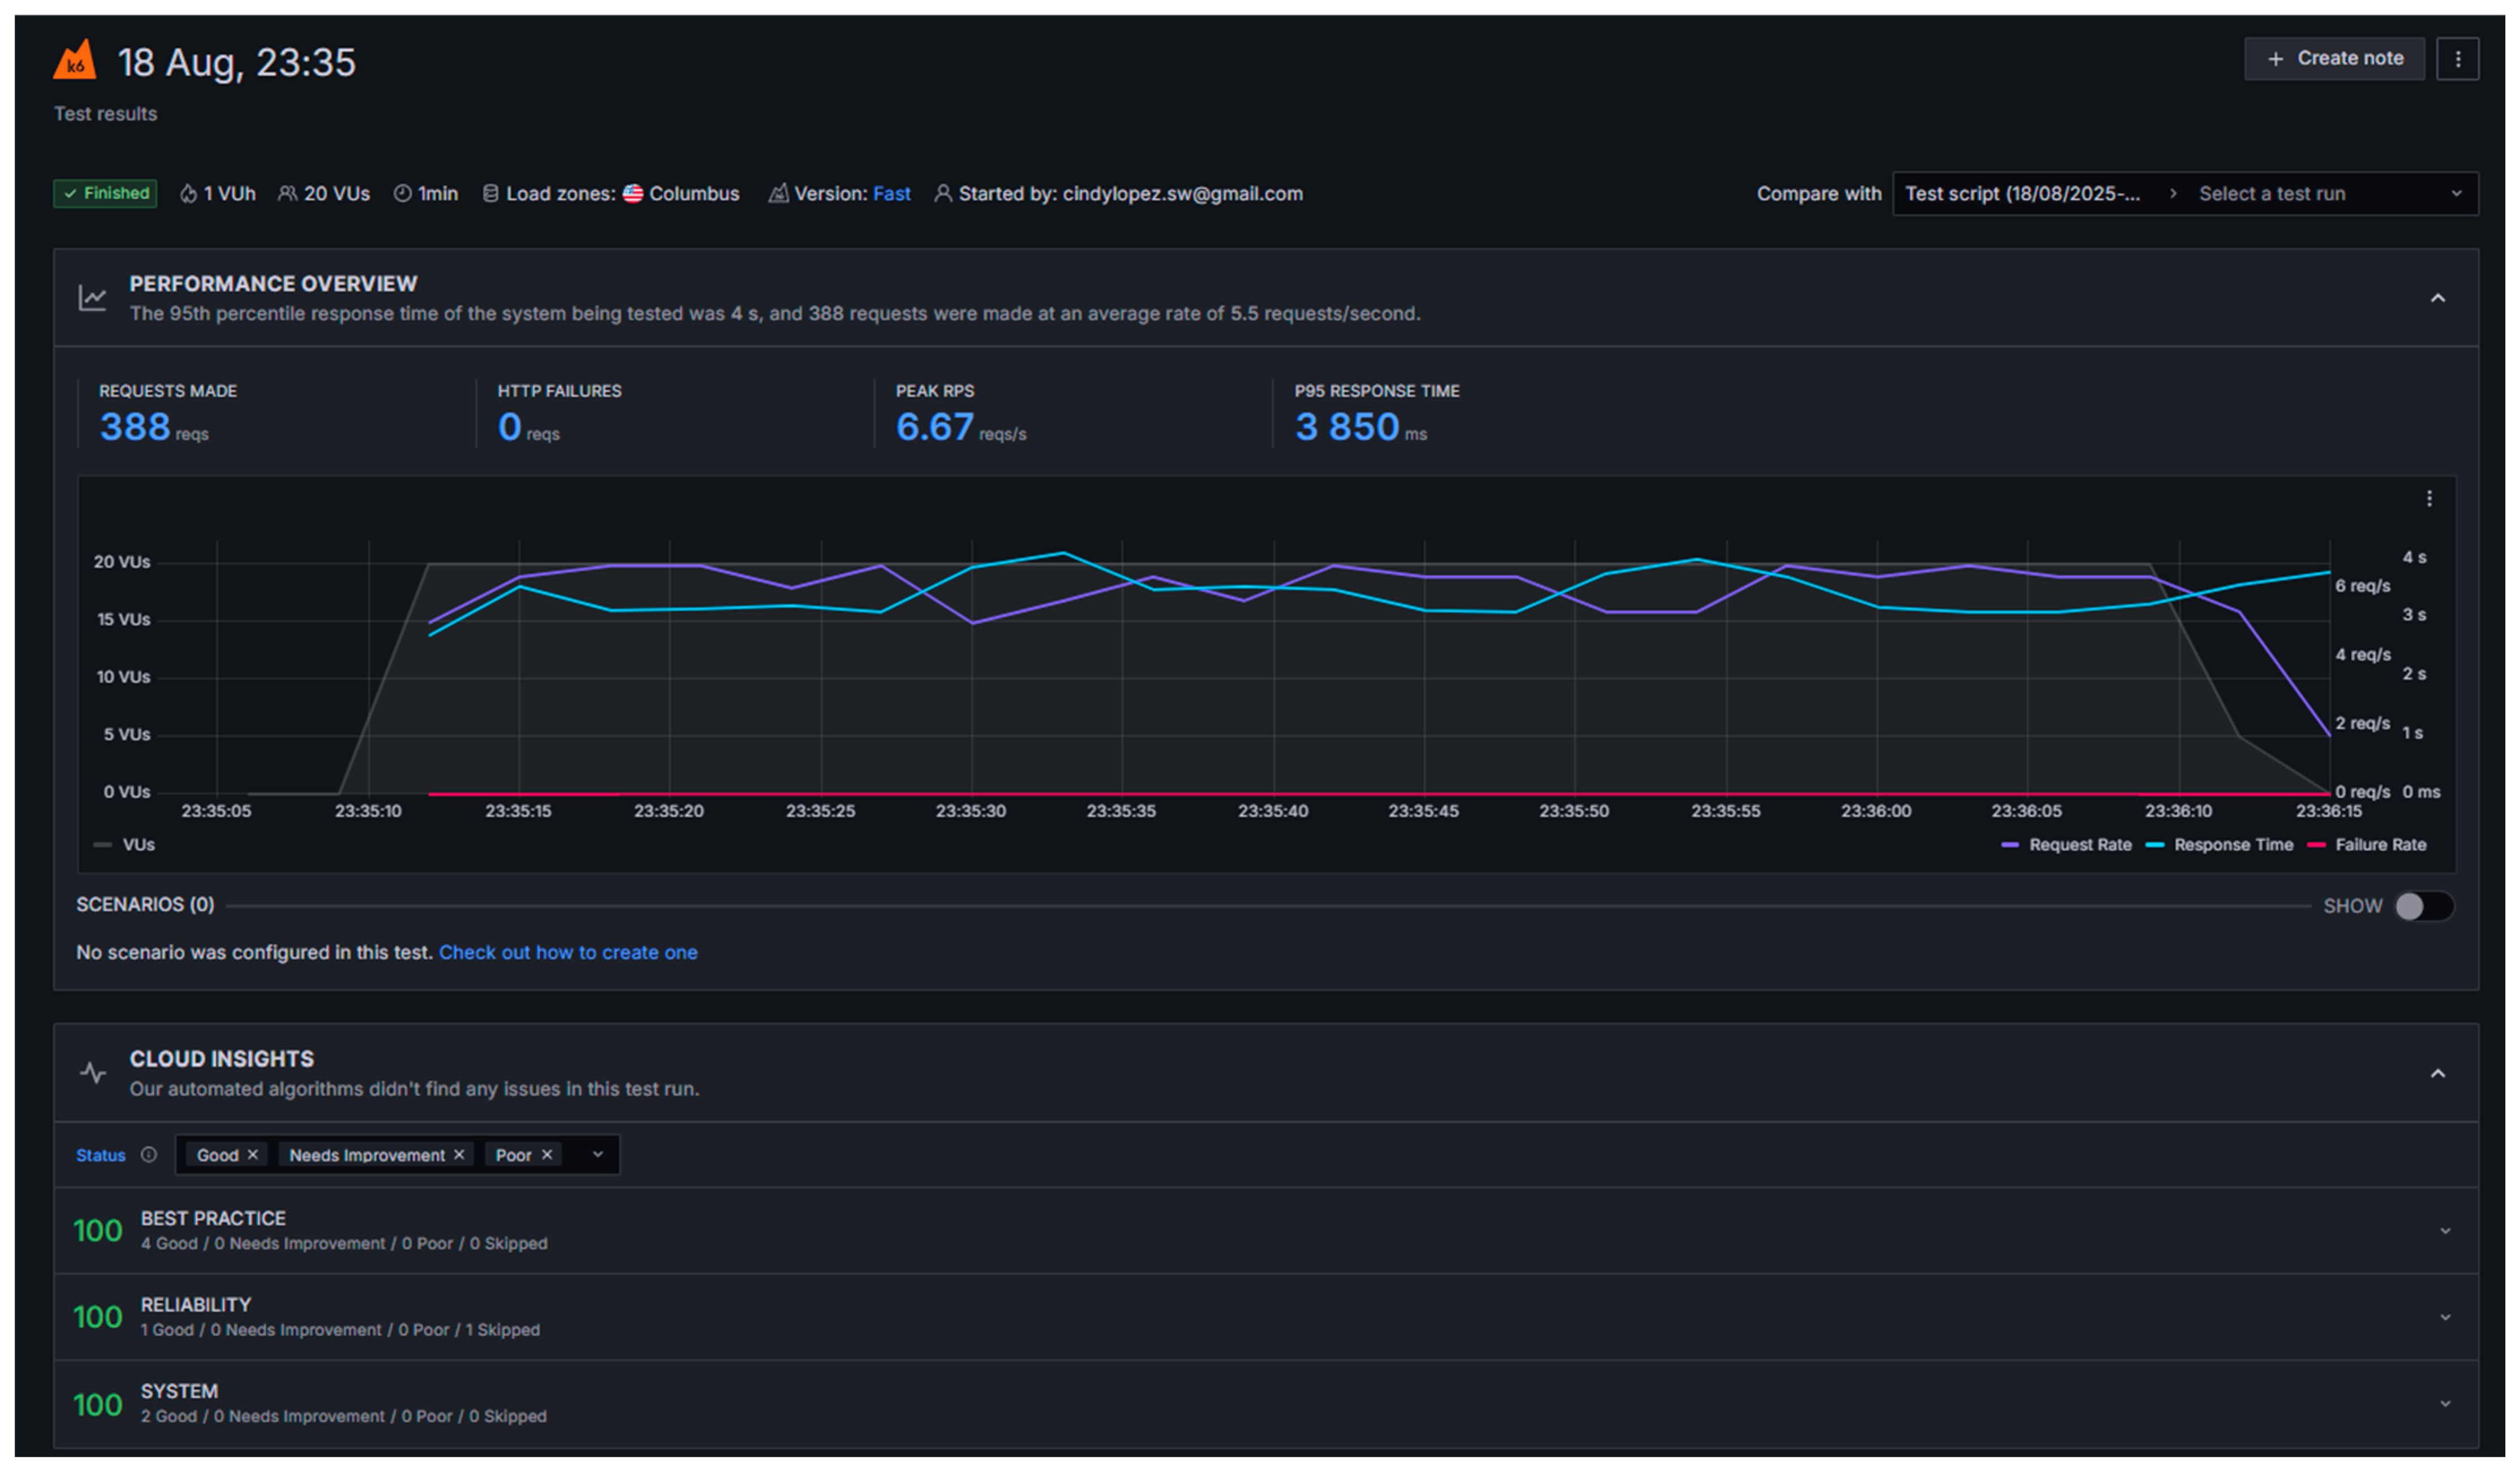The width and height of the screenshot is (2520, 1475).
Task: Open the Status filter dropdown arrow
Action: [x=598, y=1154]
